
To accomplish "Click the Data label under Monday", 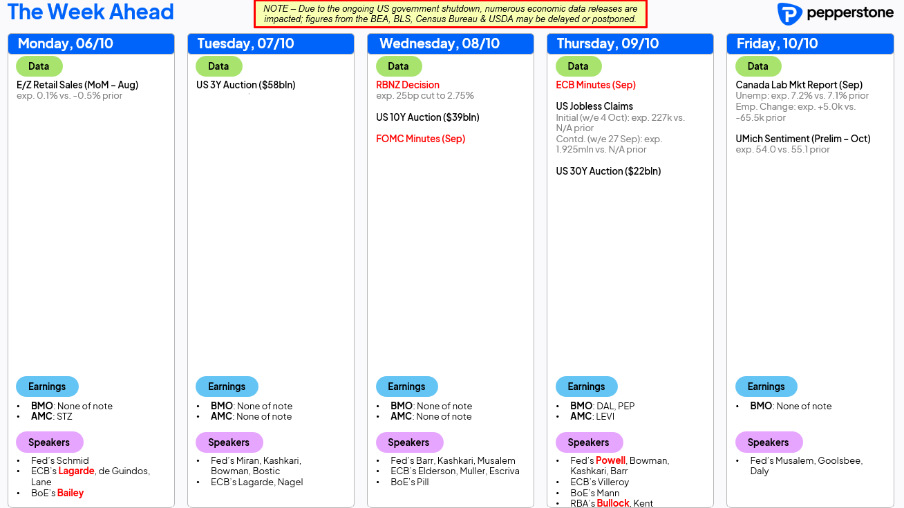I will (39, 66).
